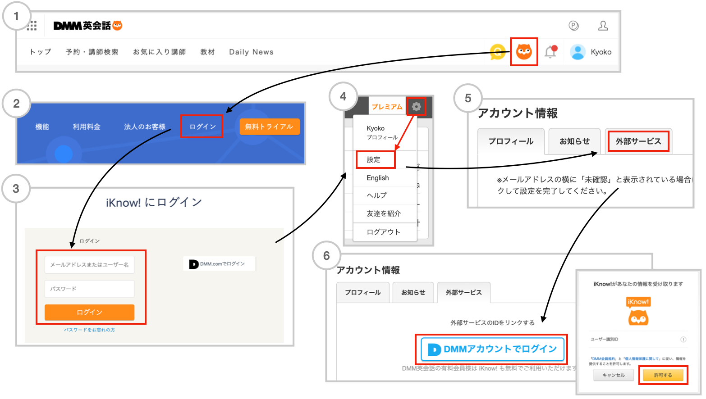Switch to 外部サービス tab in step 6 panel
This screenshot has width=706, height=399.
[x=464, y=292]
